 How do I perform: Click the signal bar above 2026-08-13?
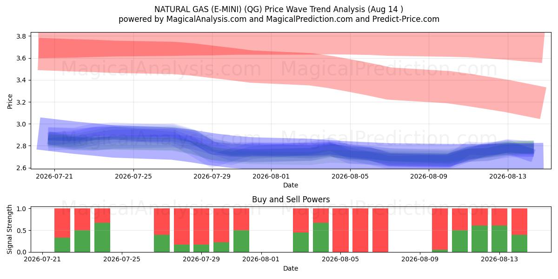pyautogui.click(x=499, y=230)
